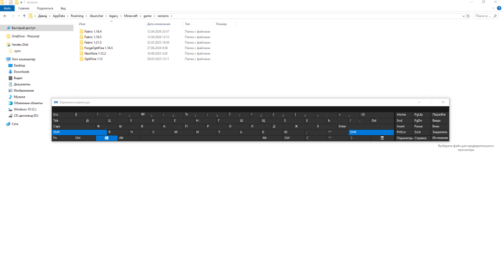
Task: Expand the ribbon with chevron near help
Action: (493, 9)
